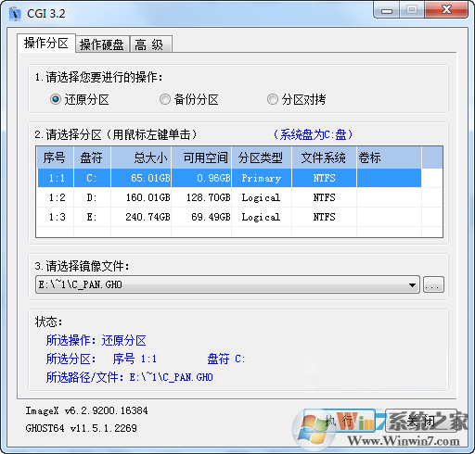Click the 69.49GB free space cell
475x454 pixels.
pos(201,217)
